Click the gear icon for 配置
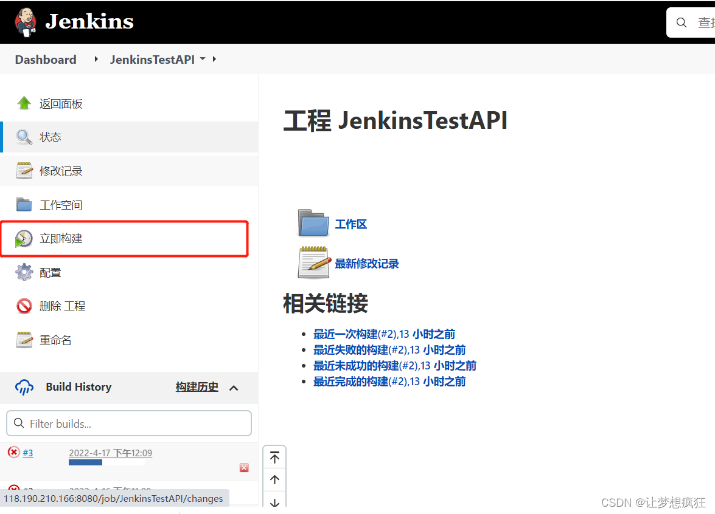The width and height of the screenshot is (715, 514). (x=24, y=272)
